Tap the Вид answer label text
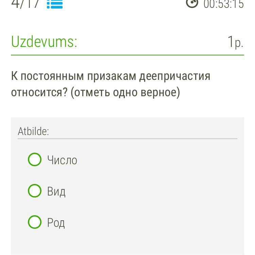 point(56,191)
